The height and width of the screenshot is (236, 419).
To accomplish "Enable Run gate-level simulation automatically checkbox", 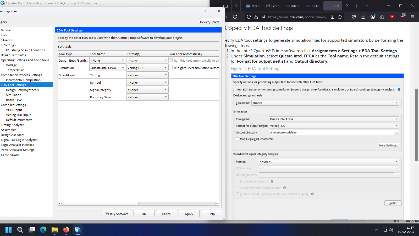I will pos(171,68).
